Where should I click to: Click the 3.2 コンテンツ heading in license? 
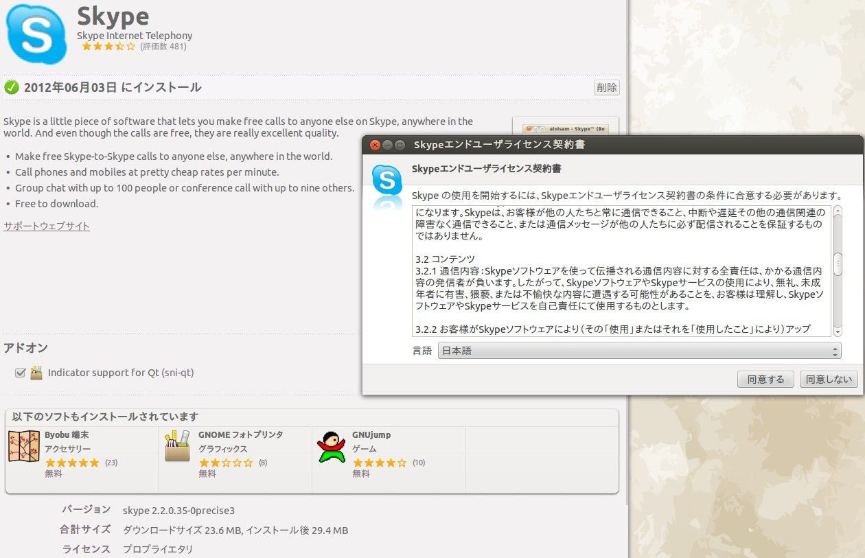point(445,259)
